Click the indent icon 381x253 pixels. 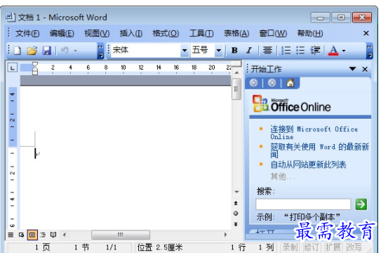coord(315,51)
